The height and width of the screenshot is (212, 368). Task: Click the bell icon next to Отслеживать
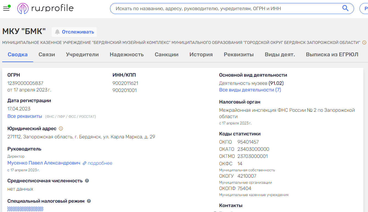coord(57,32)
